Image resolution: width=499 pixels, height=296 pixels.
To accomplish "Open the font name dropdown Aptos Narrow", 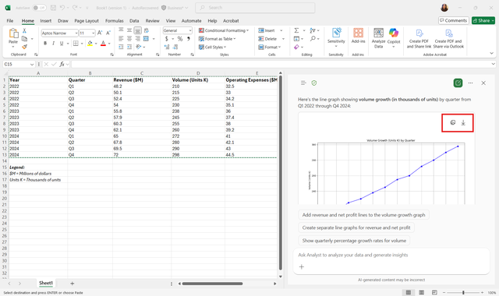I will pos(76,33).
